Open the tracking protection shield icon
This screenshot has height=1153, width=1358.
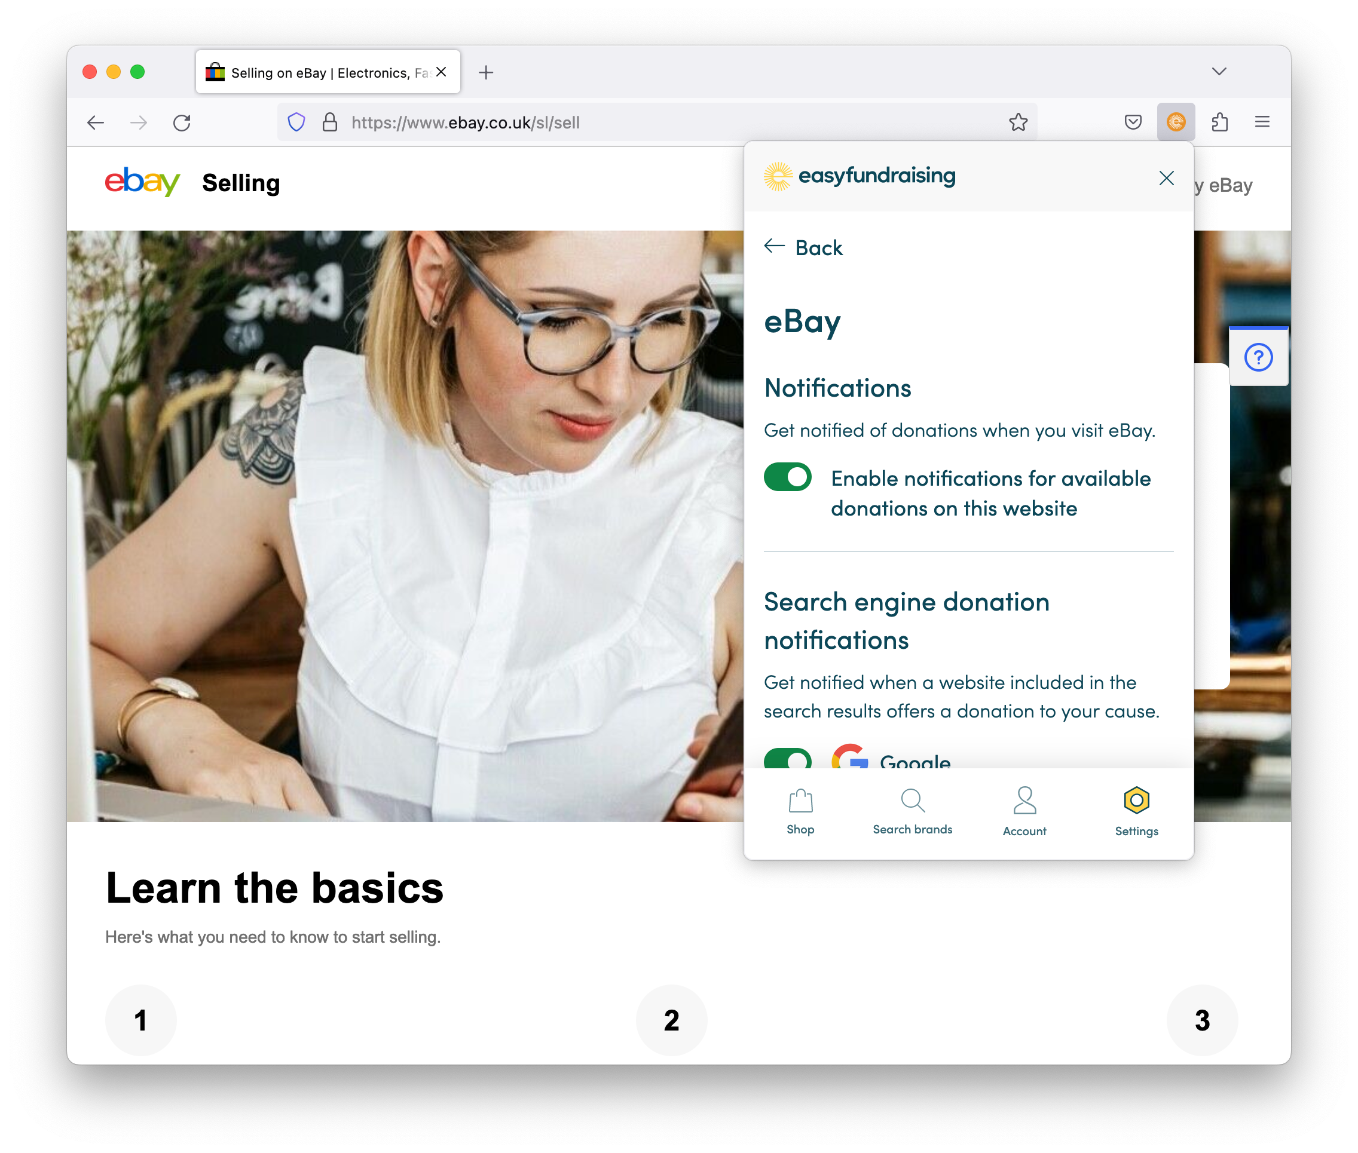click(296, 122)
